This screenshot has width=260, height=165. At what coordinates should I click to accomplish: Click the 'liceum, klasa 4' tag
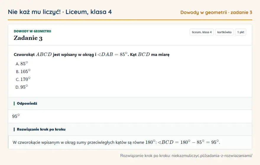click(x=201, y=32)
